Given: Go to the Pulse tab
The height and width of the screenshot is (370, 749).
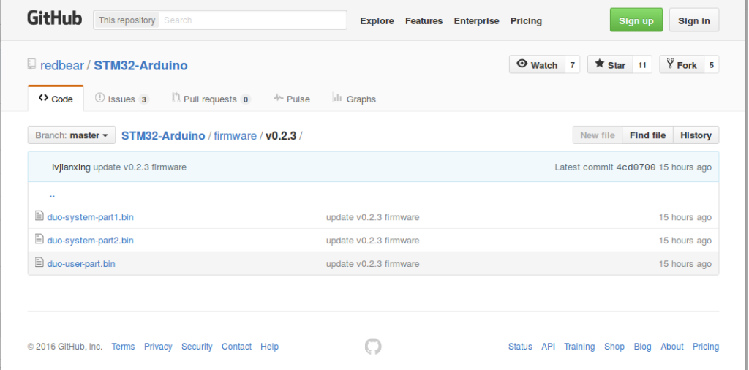Looking at the screenshot, I should 292,99.
